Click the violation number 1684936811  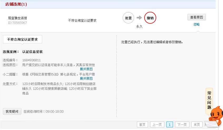tap(31, 60)
